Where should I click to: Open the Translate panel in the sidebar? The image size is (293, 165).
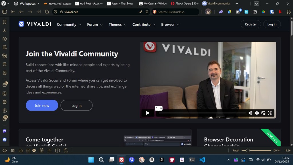click(x=5, y=56)
